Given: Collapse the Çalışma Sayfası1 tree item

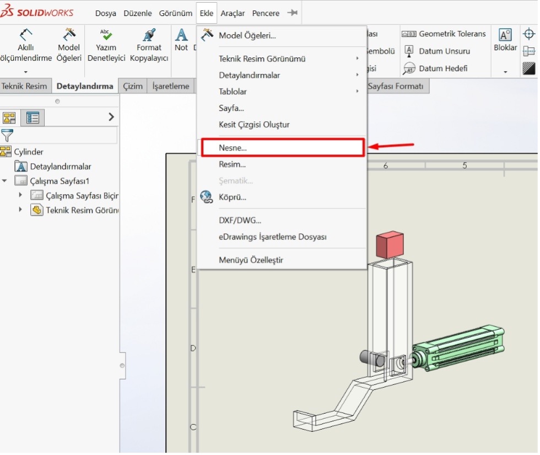Looking at the screenshot, I should tap(4, 180).
